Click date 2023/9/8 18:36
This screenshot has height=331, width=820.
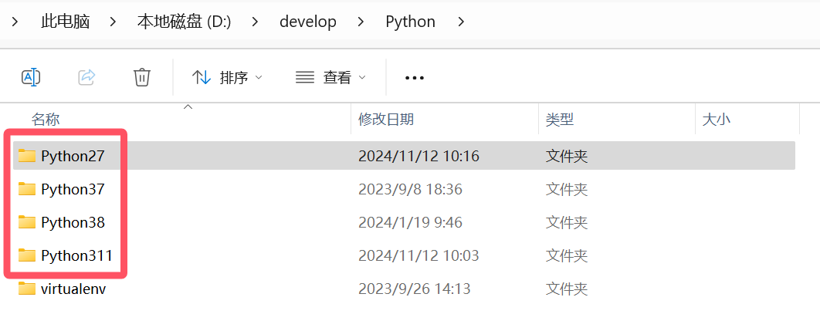coord(410,189)
